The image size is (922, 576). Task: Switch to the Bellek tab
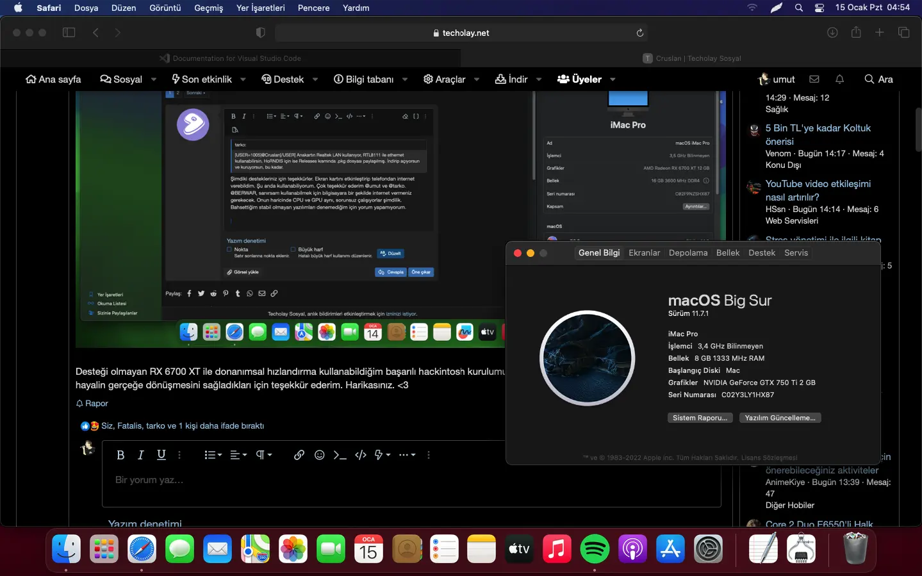[728, 253]
